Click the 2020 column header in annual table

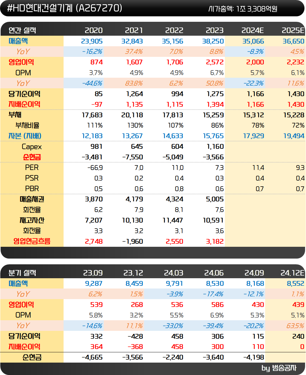tap(94, 30)
